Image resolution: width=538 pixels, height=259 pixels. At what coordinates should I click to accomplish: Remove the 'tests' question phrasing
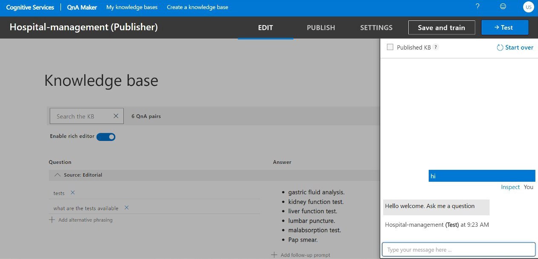coord(73,193)
